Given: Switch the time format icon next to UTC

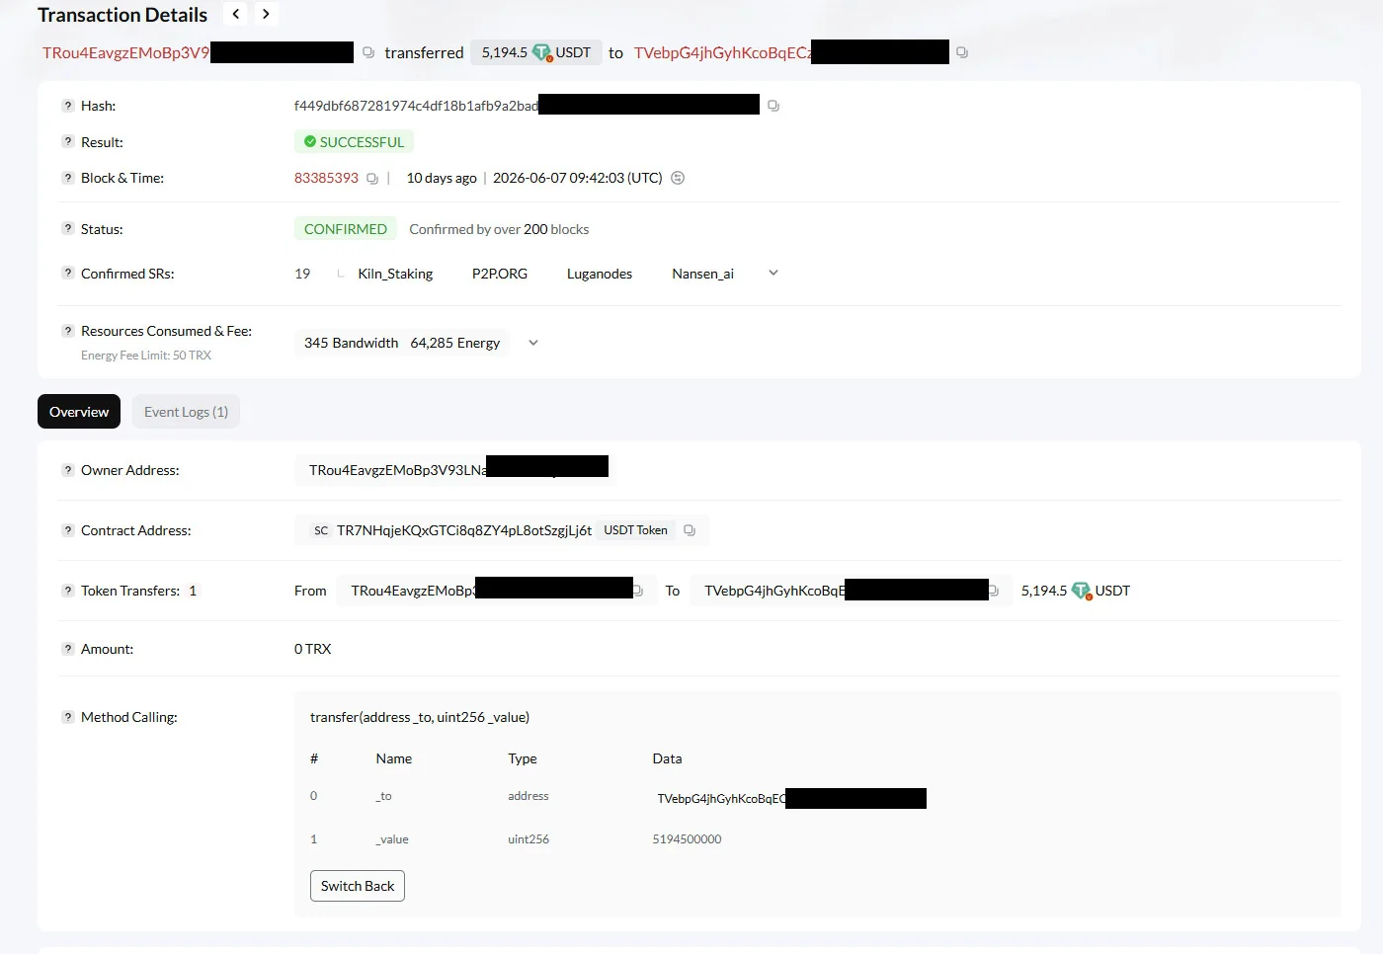Looking at the screenshot, I should click(x=678, y=178).
